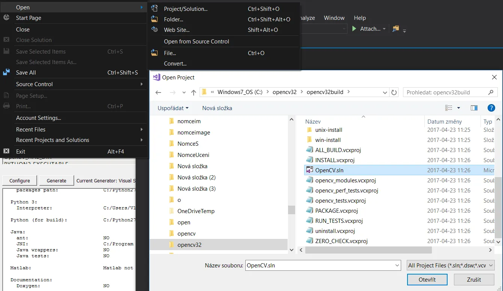Refresh the opencv32build folder listing
Viewport: 503px width, 291px height.
(394, 92)
